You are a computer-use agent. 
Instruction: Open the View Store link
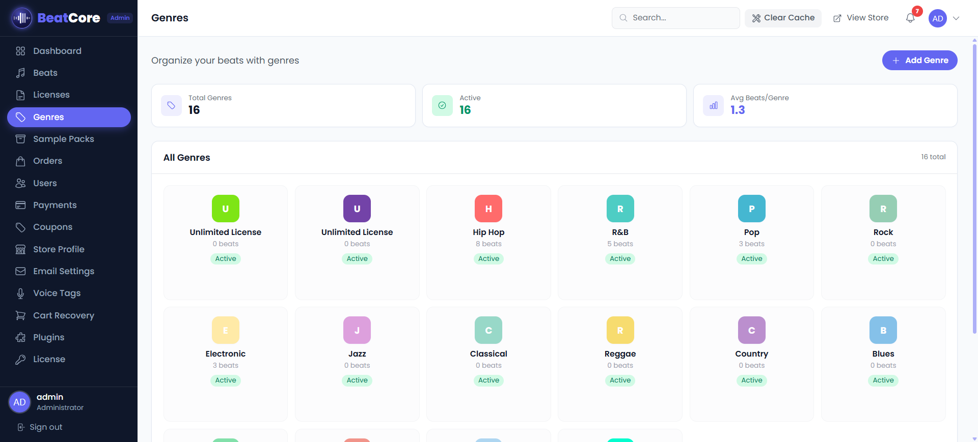point(861,18)
